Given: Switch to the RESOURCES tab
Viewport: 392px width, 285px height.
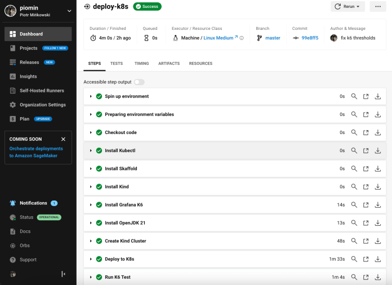Looking at the screenshot, I should tap(201, 64).
